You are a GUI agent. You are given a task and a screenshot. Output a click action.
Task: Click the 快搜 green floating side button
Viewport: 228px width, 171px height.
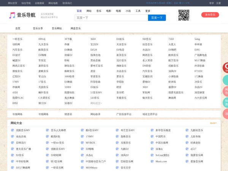point(225,103)
